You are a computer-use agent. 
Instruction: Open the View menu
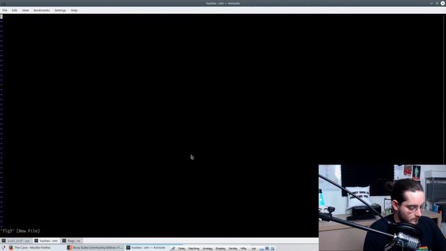(25, 10)
